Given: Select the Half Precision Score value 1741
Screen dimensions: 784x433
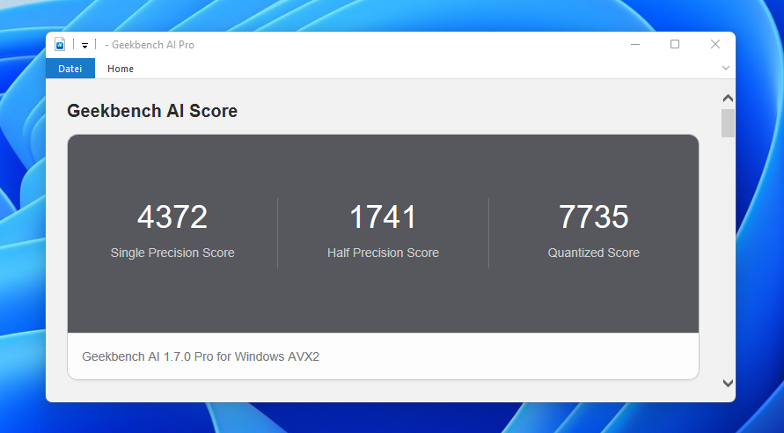Looking at the screenshot, I should [x=383, y=217].
